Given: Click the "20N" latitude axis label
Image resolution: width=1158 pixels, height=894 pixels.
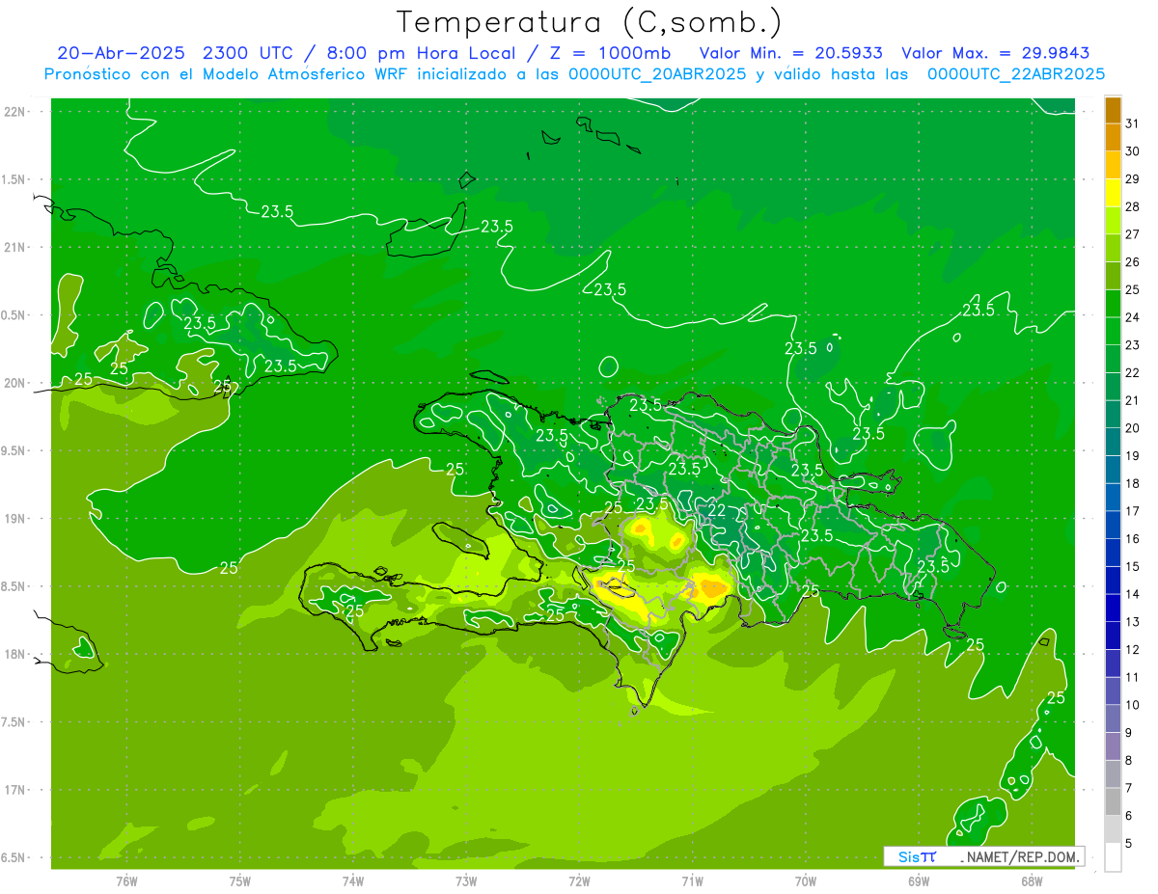Looking at the screenshot, I should 15,384.
